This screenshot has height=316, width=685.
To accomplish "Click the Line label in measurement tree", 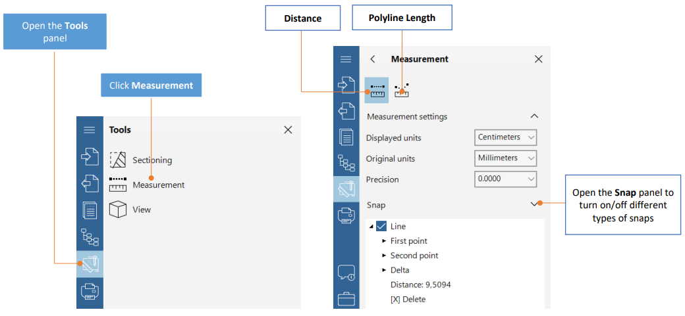I will pos(398,226).
